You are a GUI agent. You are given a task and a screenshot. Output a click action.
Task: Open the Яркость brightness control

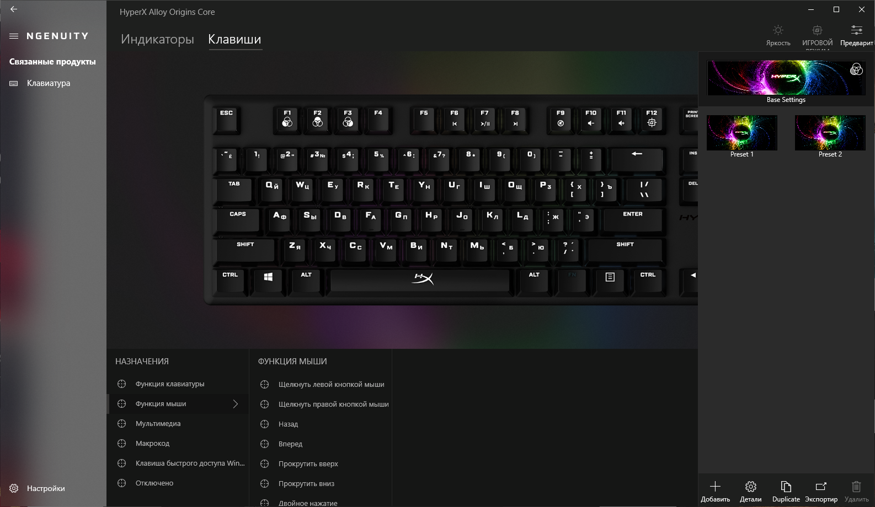pyautogui.click(x=778, y=35)
